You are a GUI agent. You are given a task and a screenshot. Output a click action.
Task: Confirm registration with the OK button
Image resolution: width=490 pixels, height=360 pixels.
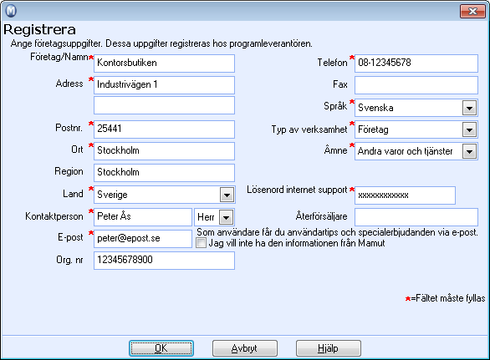pos(161,348)
